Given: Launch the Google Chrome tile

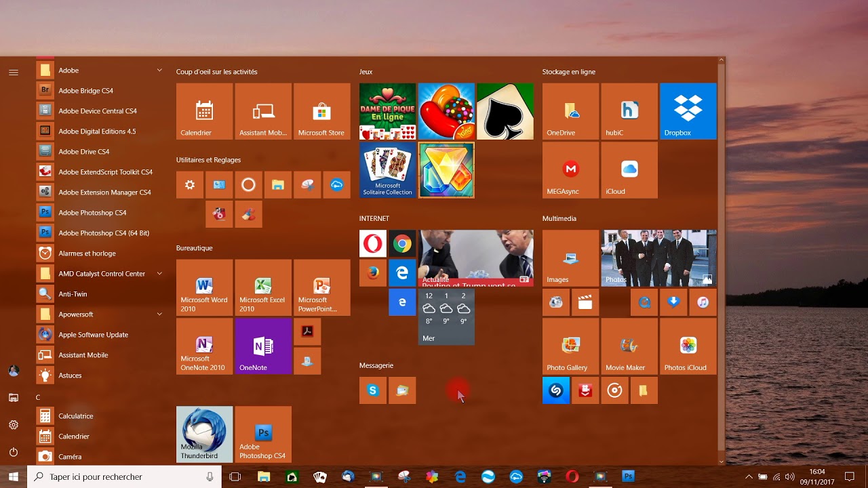Looking at the screenshot, I should point(402,243).
